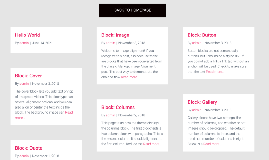Open the Block: Cover post
Viewport: 269px width, 160px height.
28,76
